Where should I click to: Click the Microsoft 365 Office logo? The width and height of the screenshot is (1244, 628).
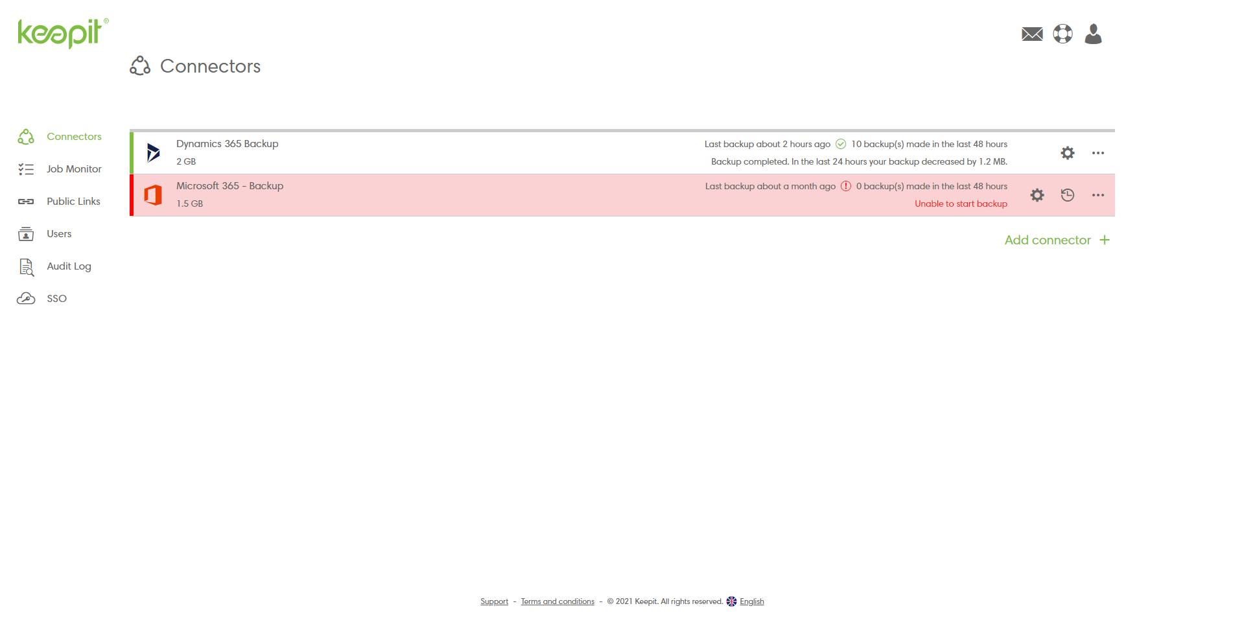(x=153, y=195)
